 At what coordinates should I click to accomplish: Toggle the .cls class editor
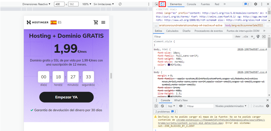tap(245, 37)
